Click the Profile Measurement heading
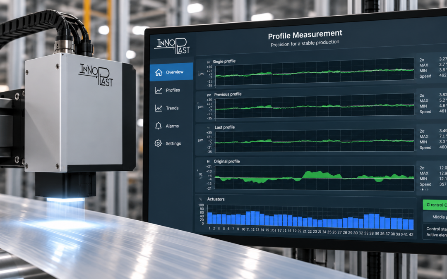Viewport: 447px width, 279px height. click(305, 35)
